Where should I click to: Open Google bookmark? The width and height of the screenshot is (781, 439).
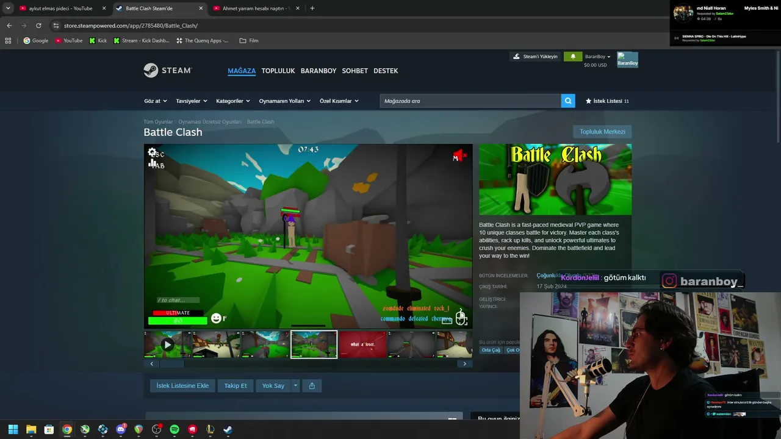[x=35, y=41]
